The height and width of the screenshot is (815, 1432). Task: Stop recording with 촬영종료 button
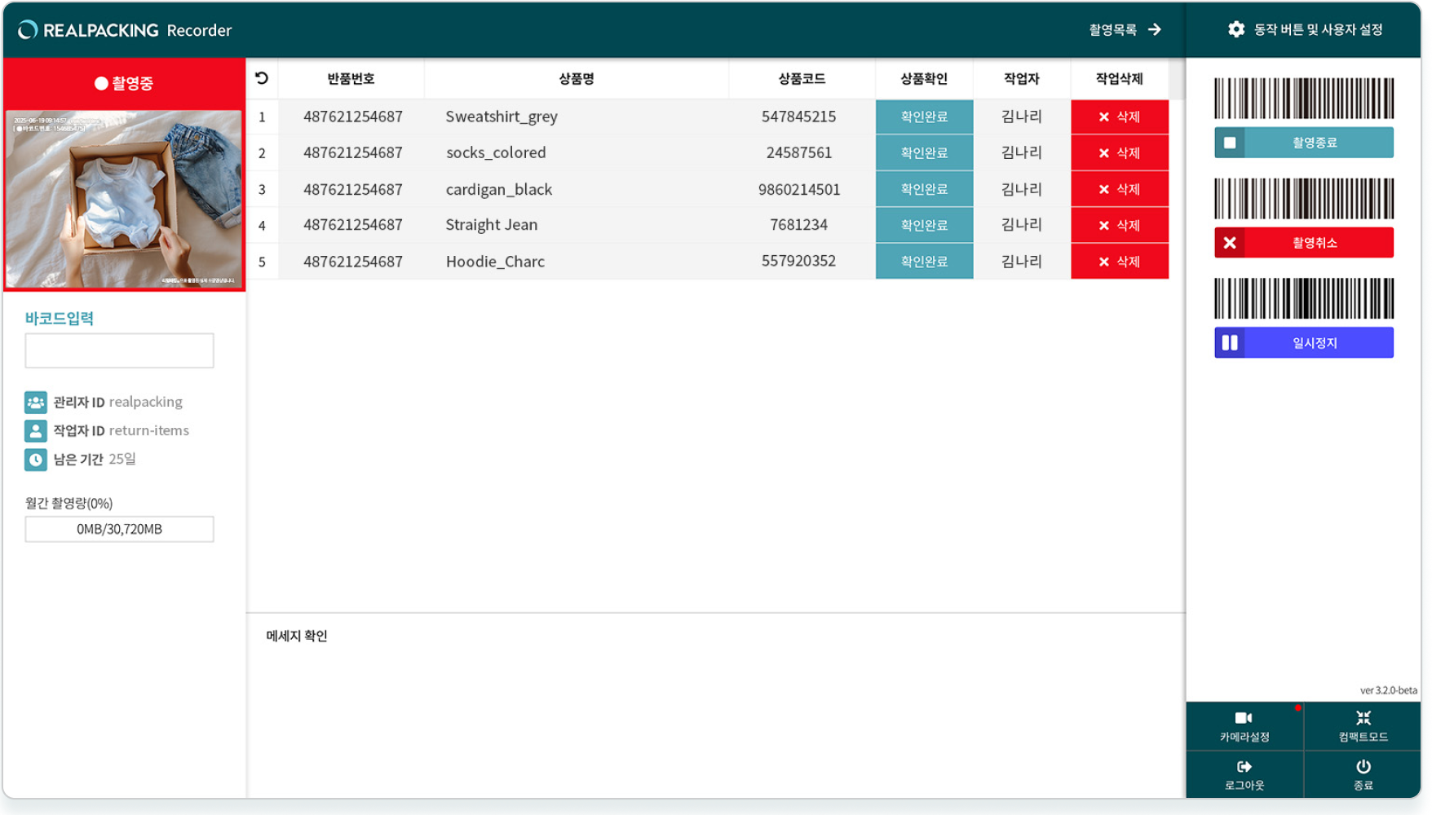tap(1303, 143)
